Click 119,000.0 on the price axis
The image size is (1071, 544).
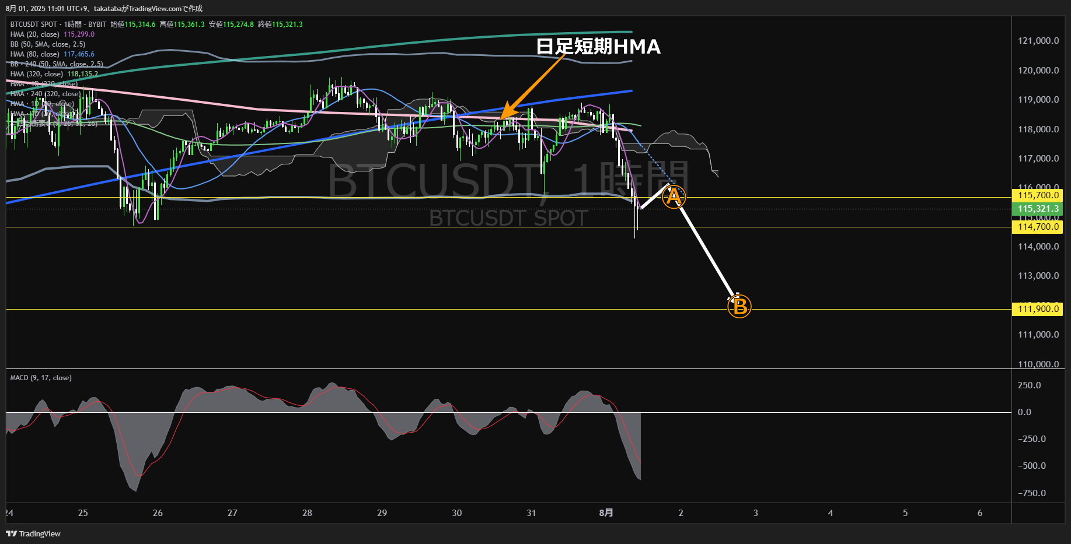coord(1038,100)
